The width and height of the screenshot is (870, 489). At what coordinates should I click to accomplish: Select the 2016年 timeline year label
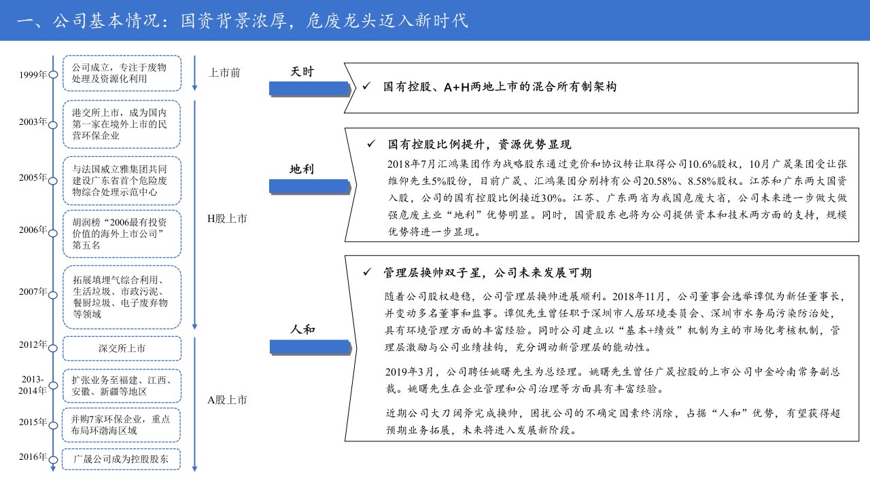click(x=33, y=456)
